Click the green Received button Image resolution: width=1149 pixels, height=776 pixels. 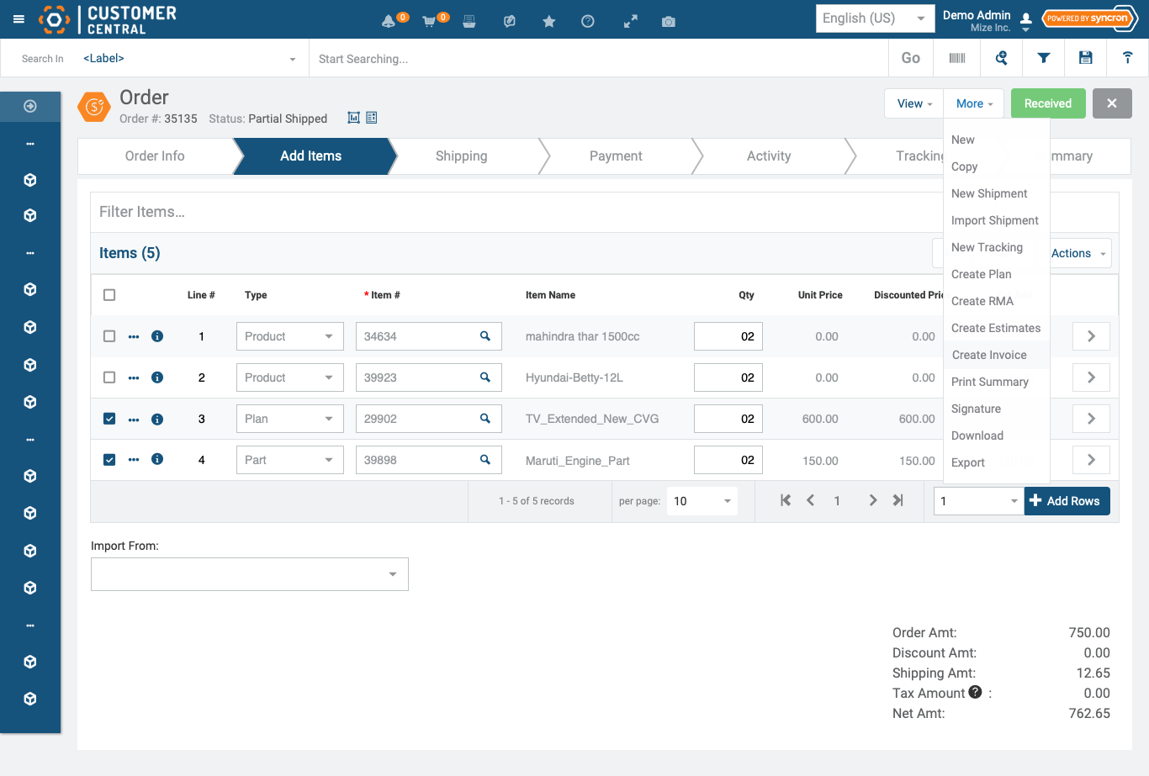pos(1048,103)
